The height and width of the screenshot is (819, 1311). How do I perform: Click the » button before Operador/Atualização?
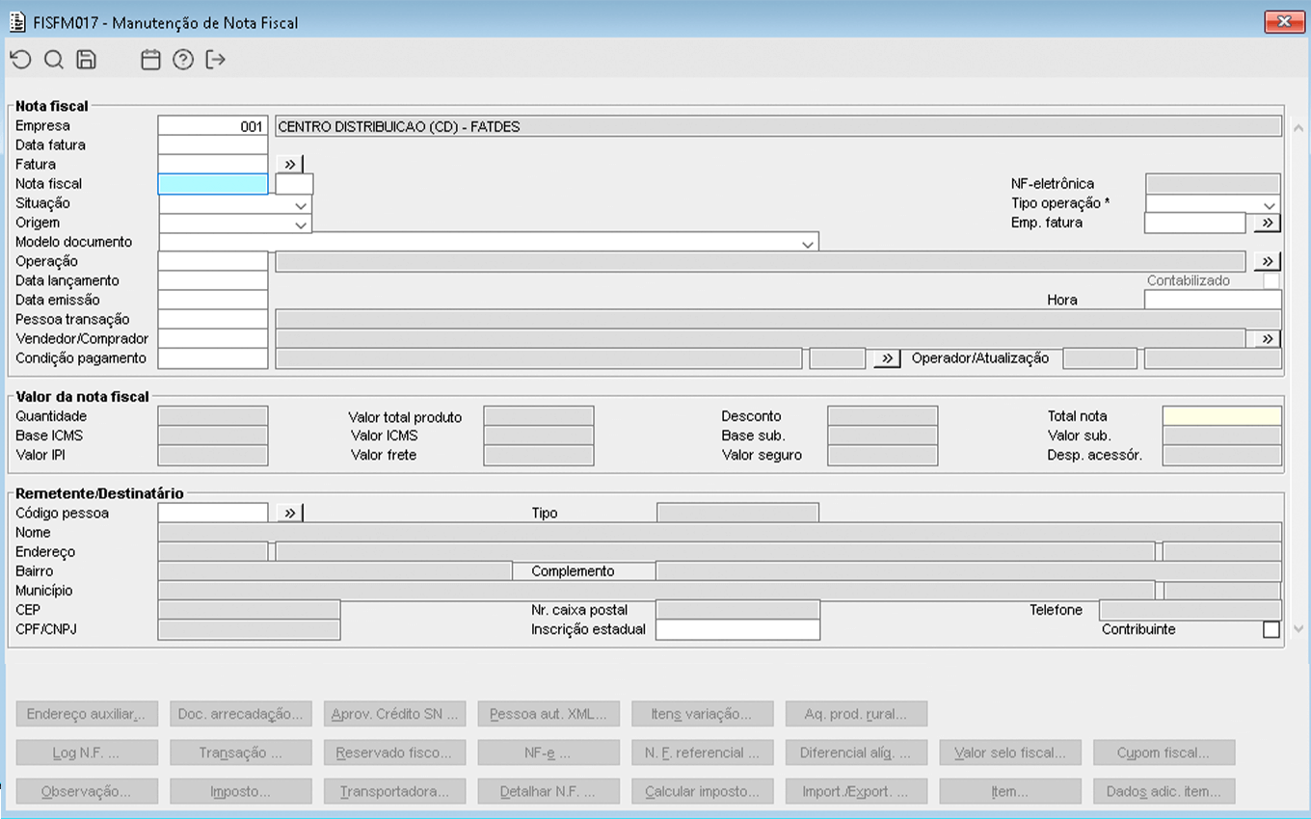coord(887,358)
